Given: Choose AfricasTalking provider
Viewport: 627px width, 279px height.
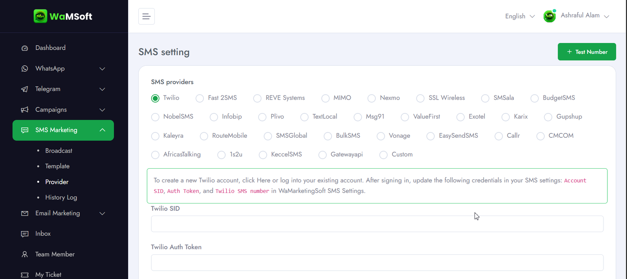Looking at the screenshot, I should click(x=155, y=155).
